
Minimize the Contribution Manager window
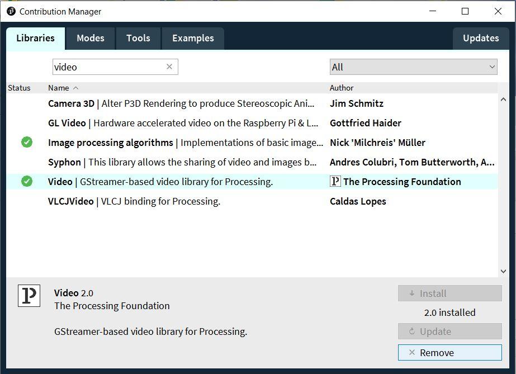point(433,11)
